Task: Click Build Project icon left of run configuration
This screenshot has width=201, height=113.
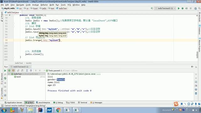Action: [152, 8]
